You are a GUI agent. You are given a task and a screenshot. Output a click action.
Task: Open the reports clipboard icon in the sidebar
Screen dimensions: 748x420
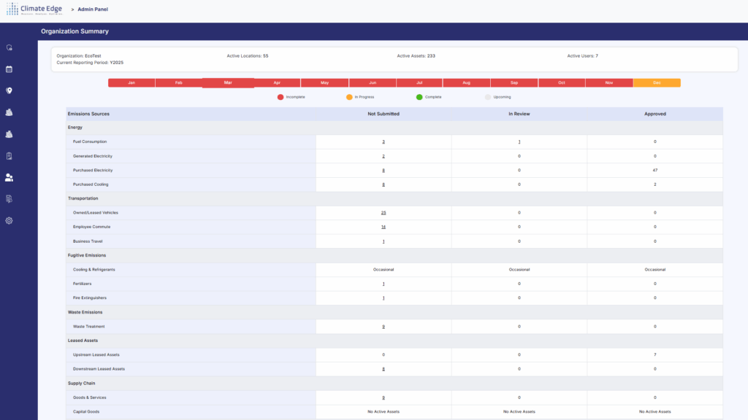point(9,155)
